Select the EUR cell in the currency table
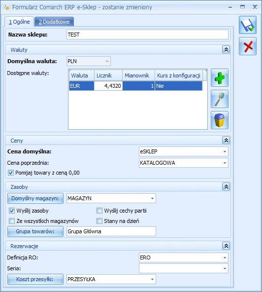This screenshot has width=262, height=292. pos(82,86)
